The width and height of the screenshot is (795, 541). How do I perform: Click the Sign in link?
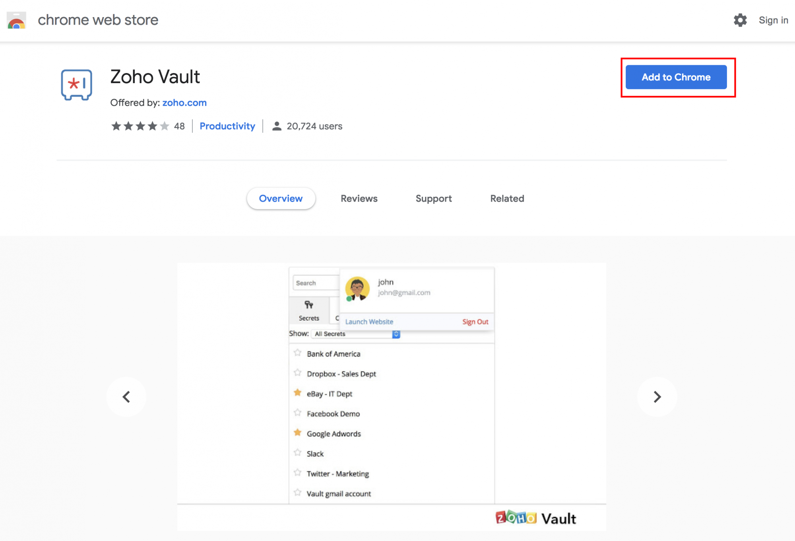click(773, 20)
